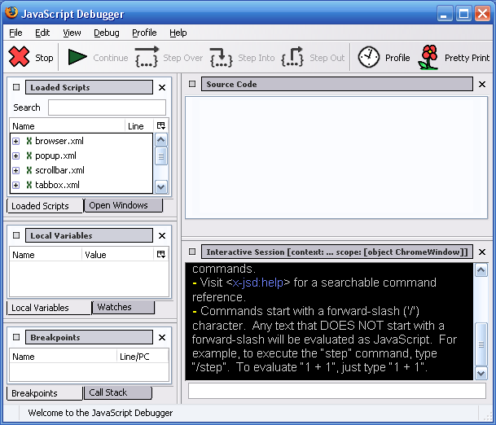Toggle the Profile clock icon

pyautogui.click(x=369, y=57)
